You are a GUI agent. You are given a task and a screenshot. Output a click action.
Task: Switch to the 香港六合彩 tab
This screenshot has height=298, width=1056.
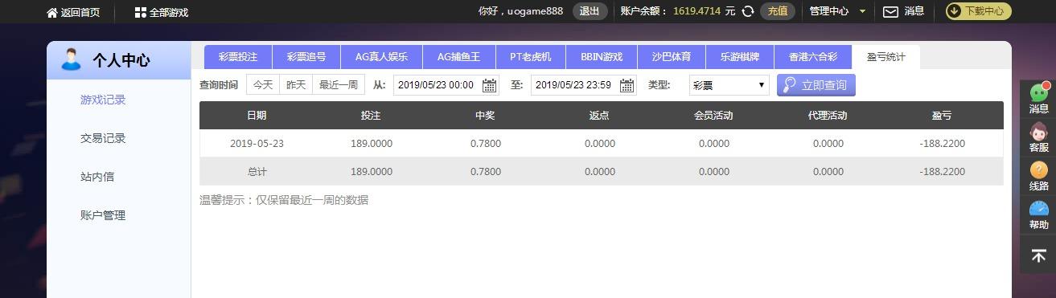[813, 57]
